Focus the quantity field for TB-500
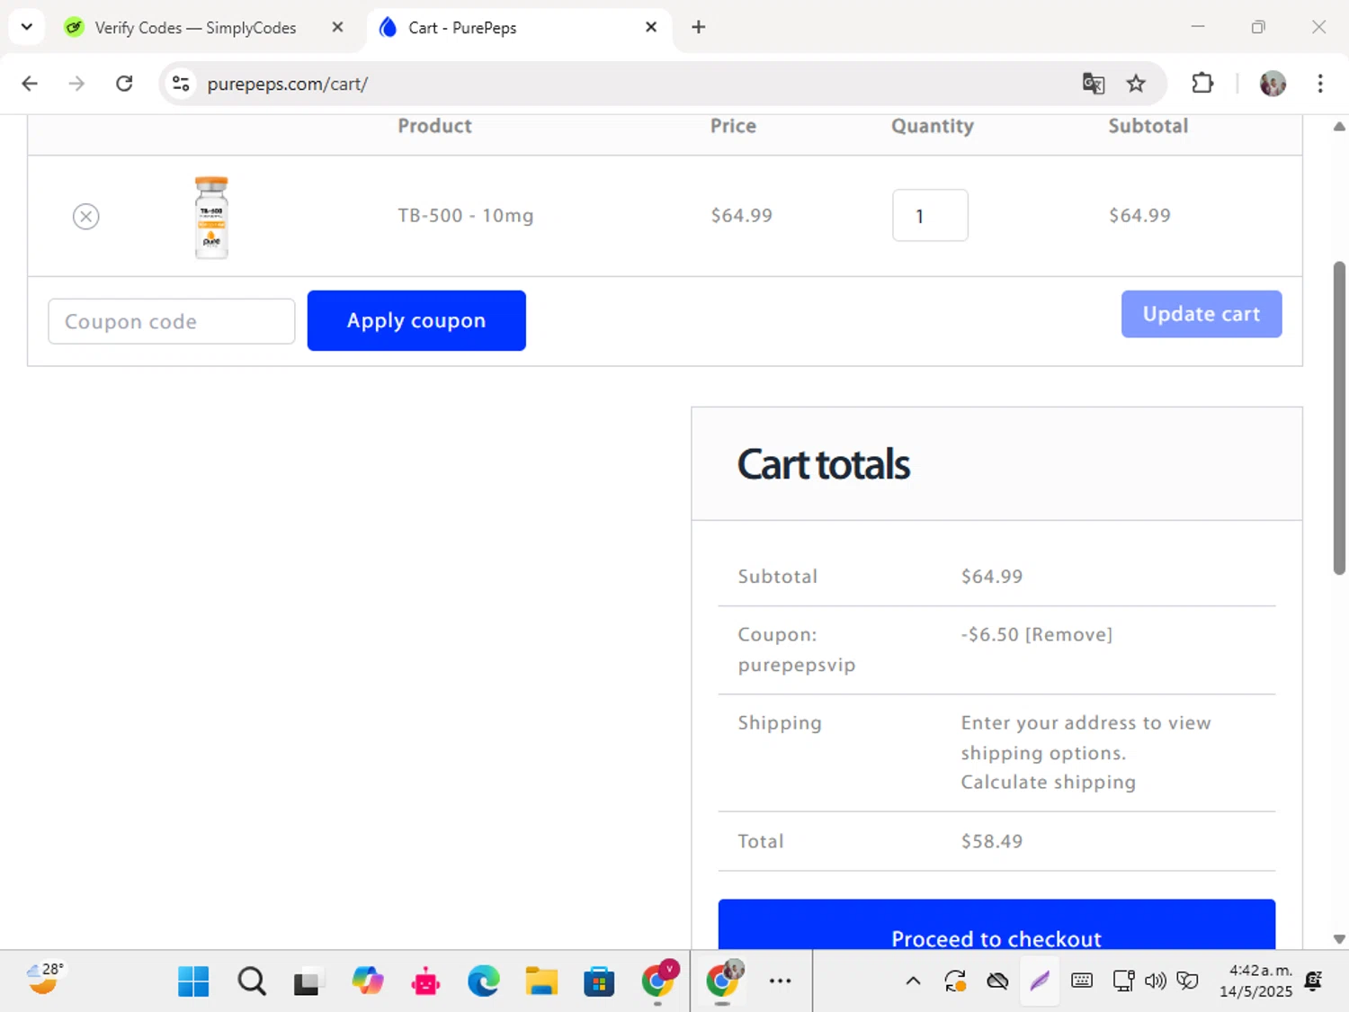Viewport: 1349px width, 1012px height. [930, 215]
